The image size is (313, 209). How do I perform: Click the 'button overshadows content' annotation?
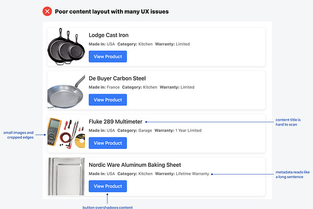point(107,207)
